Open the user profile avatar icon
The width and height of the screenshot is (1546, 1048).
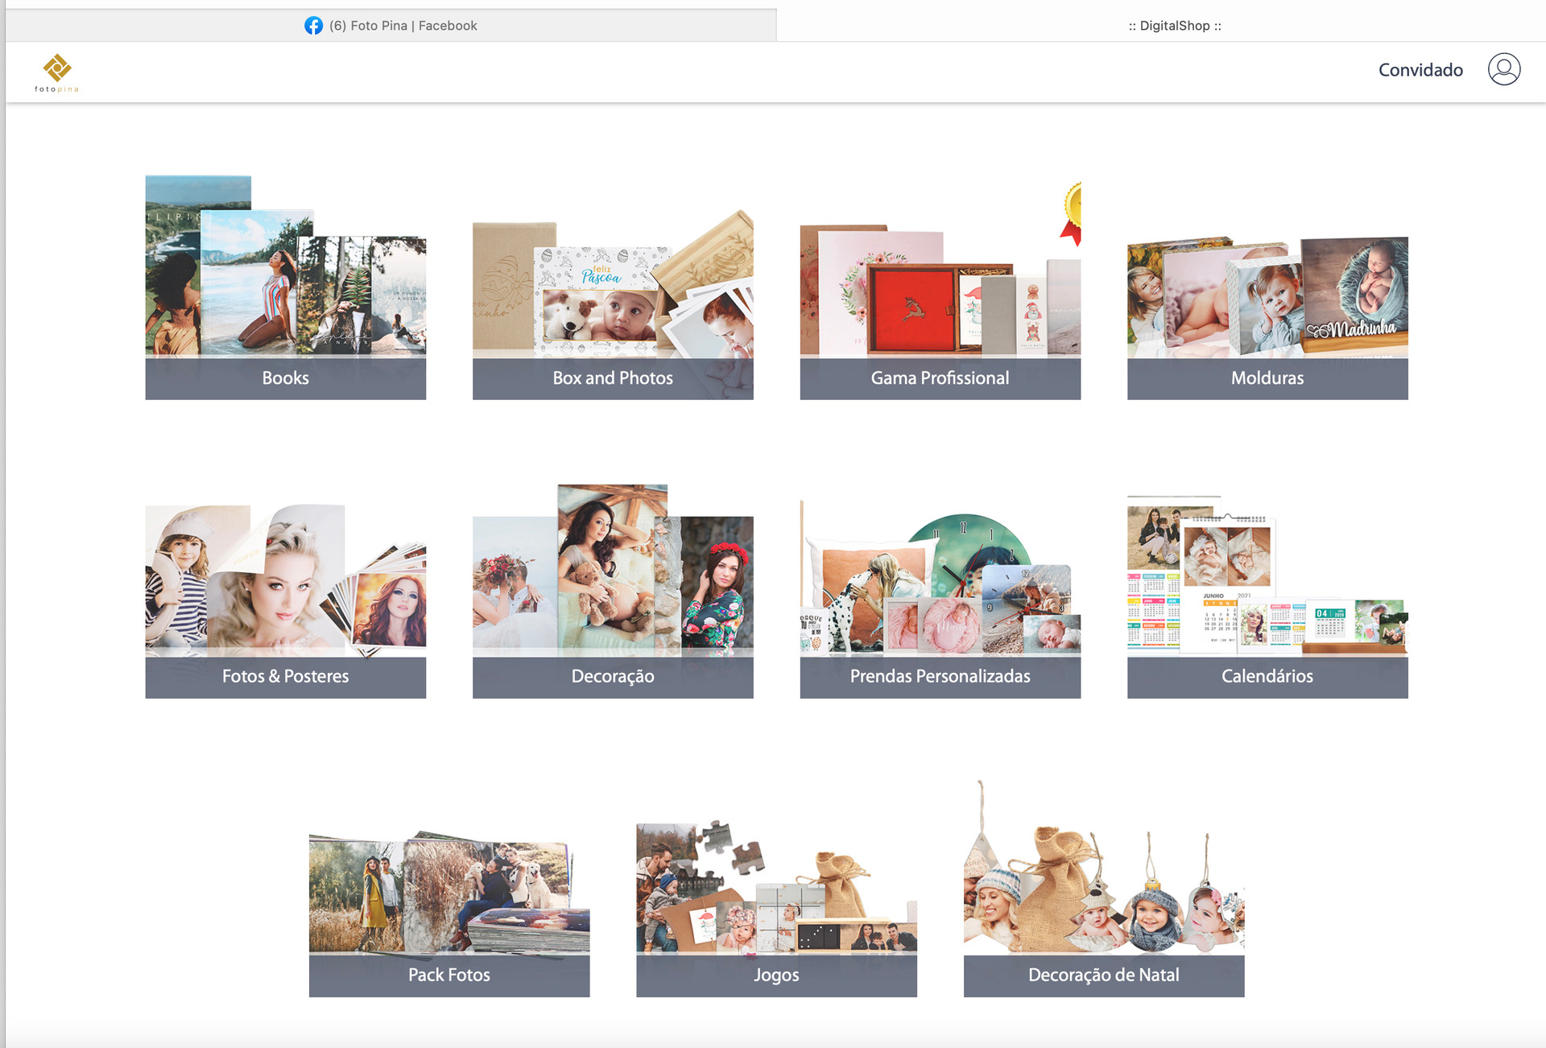pos(1503,69)
